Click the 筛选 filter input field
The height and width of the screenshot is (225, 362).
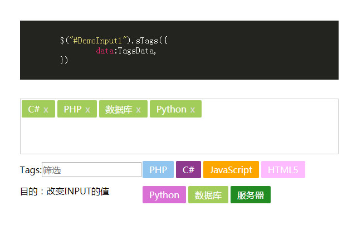pos(91,170)
